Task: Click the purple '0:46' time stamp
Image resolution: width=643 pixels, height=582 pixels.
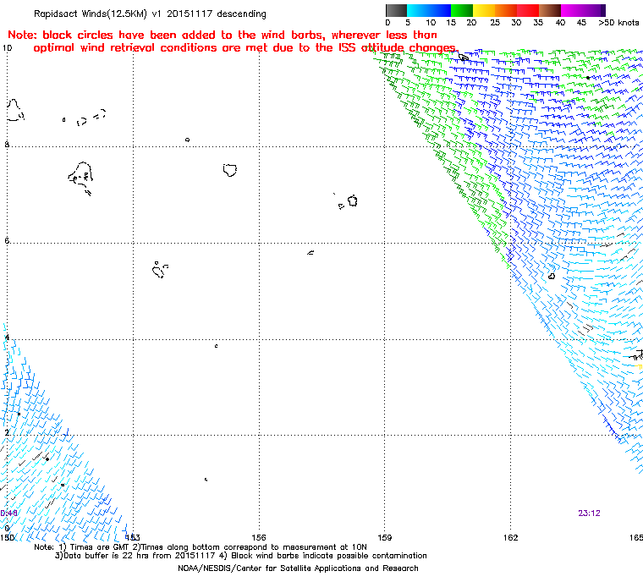Action: (x=8, y=513)
